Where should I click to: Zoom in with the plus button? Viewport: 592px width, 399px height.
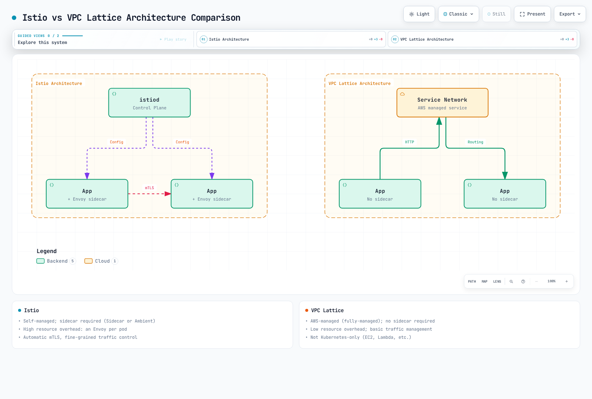566,282
